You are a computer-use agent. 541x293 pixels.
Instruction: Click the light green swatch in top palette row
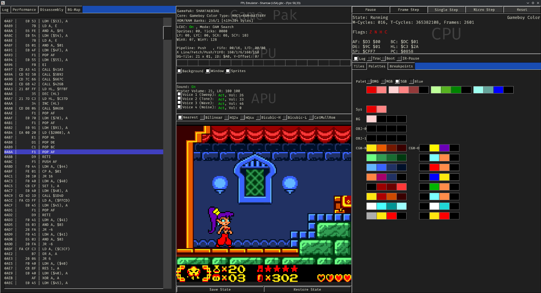click(436, 90)
